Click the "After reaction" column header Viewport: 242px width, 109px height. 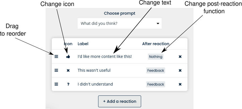tap(155, 44)
